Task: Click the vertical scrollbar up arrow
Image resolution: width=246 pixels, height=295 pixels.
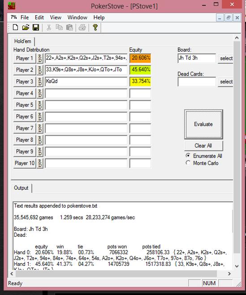Action: click(x=237, y=38)
